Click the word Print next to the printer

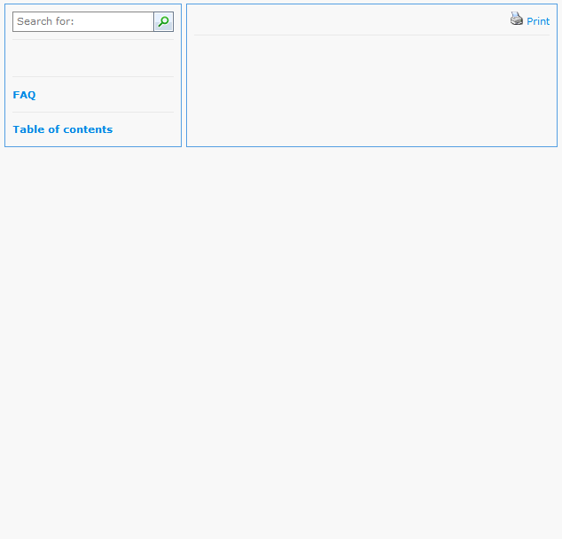538,21
